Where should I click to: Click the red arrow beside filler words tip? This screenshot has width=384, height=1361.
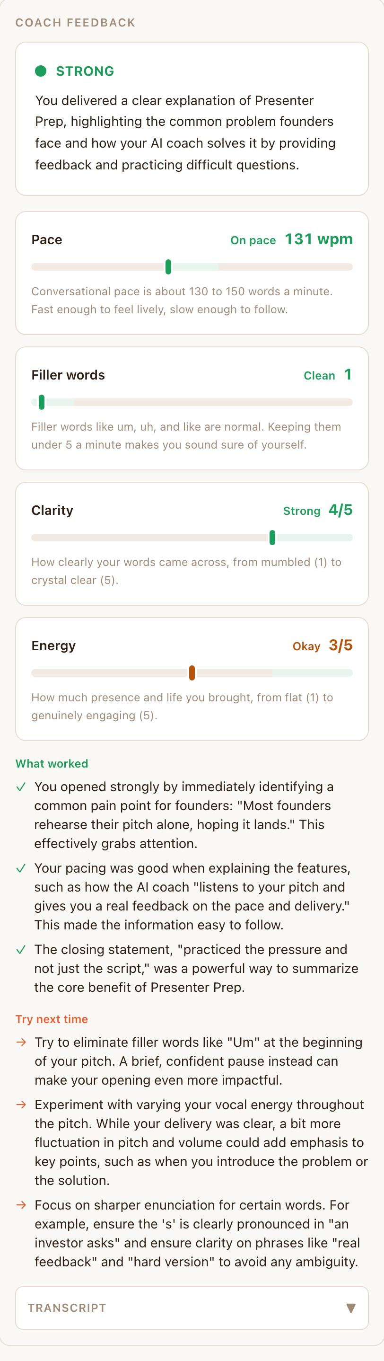coord(21,1042)
